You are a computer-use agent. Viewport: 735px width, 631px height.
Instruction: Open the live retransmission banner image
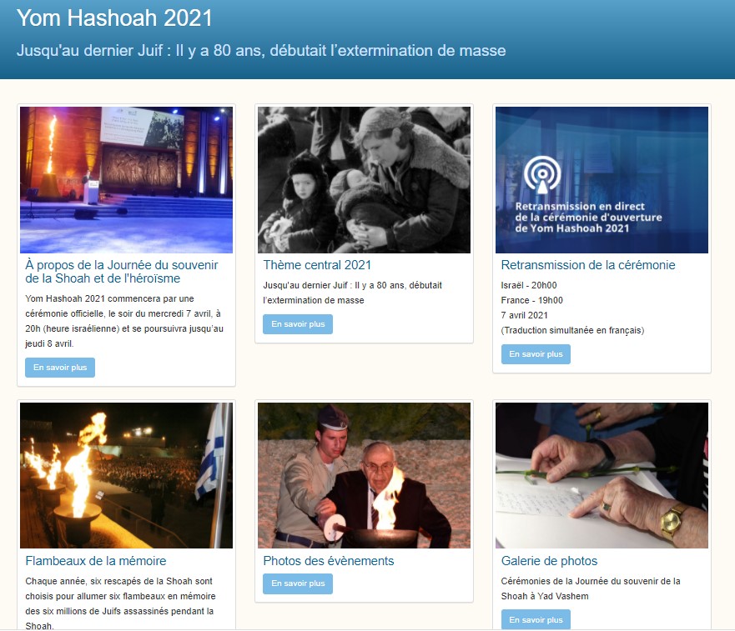click(x=602, y=180)
